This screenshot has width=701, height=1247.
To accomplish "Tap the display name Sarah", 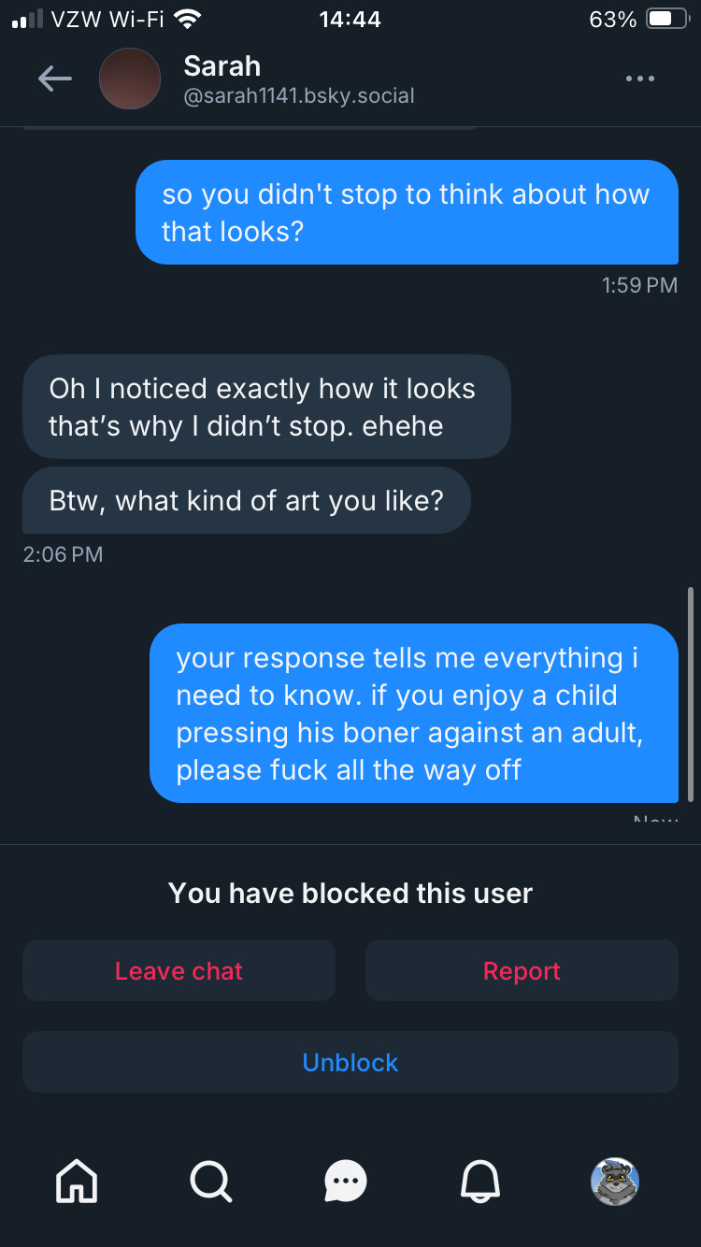I will click(x=222, y=66).
